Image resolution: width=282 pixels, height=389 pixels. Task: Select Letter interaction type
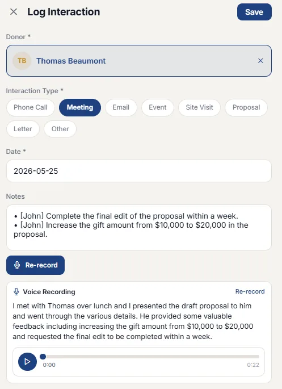23,129
